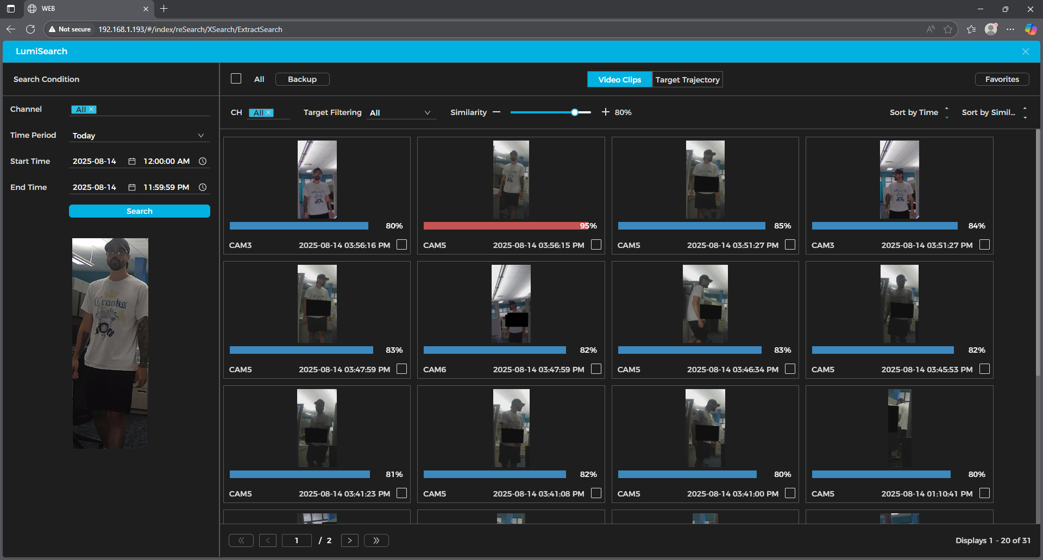1043x560 pixels.
Task: Go to the last results page
Action: [376, 540]
